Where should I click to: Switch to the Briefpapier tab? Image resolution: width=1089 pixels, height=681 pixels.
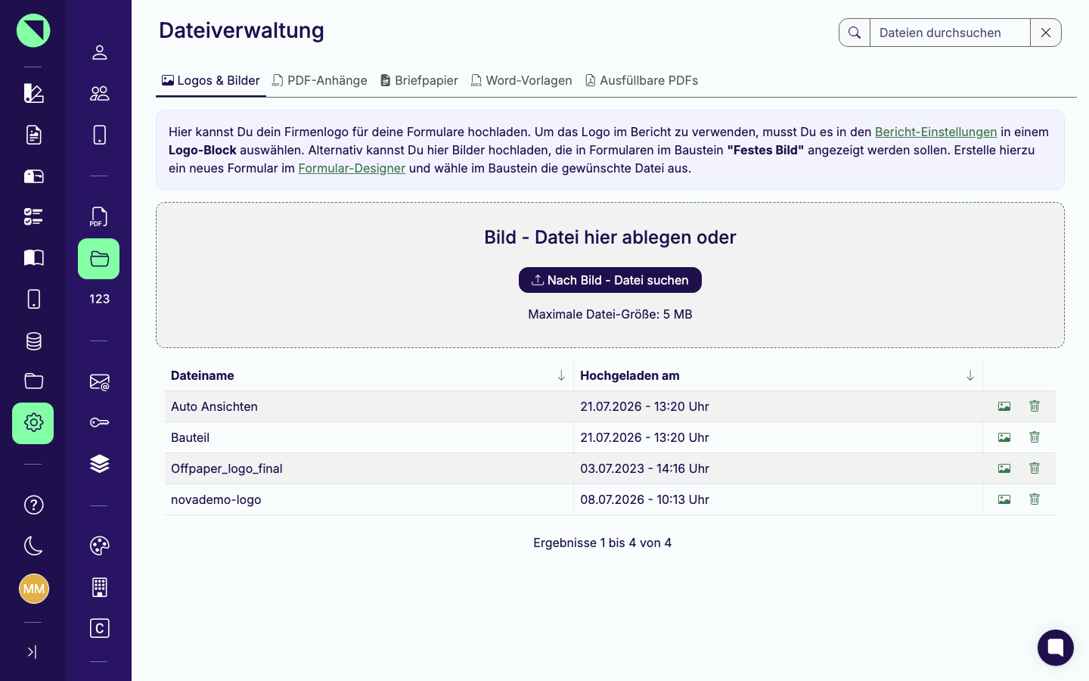(419, 80)
